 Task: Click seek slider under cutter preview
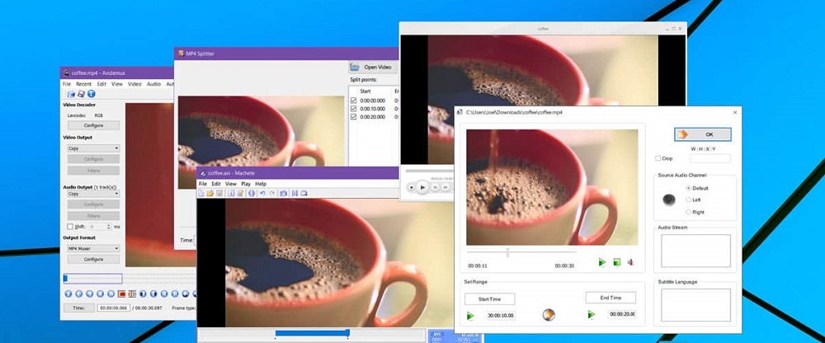point(521,252)
